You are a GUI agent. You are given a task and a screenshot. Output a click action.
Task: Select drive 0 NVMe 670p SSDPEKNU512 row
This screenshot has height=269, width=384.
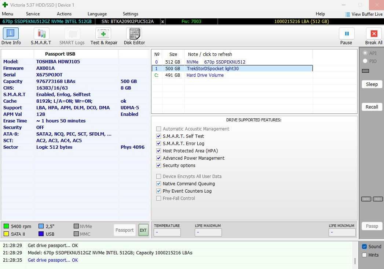(232, 62)
